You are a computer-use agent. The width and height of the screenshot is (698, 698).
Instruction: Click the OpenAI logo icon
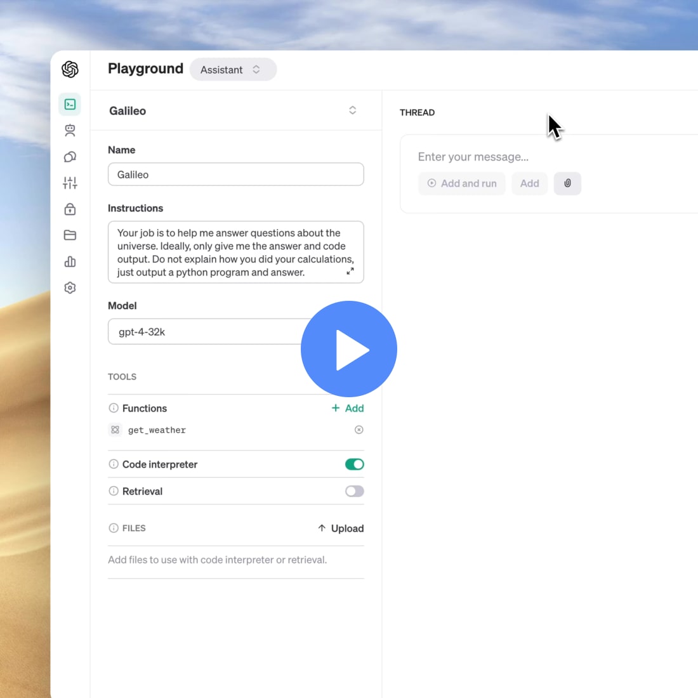pyautogui.click(x=70, y=69)
